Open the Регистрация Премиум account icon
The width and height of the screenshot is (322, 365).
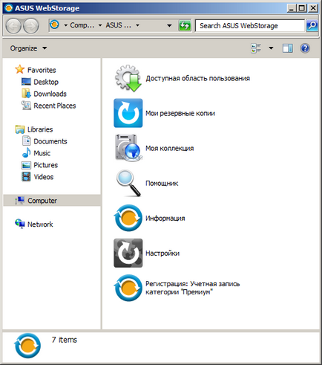coord(128,288)
